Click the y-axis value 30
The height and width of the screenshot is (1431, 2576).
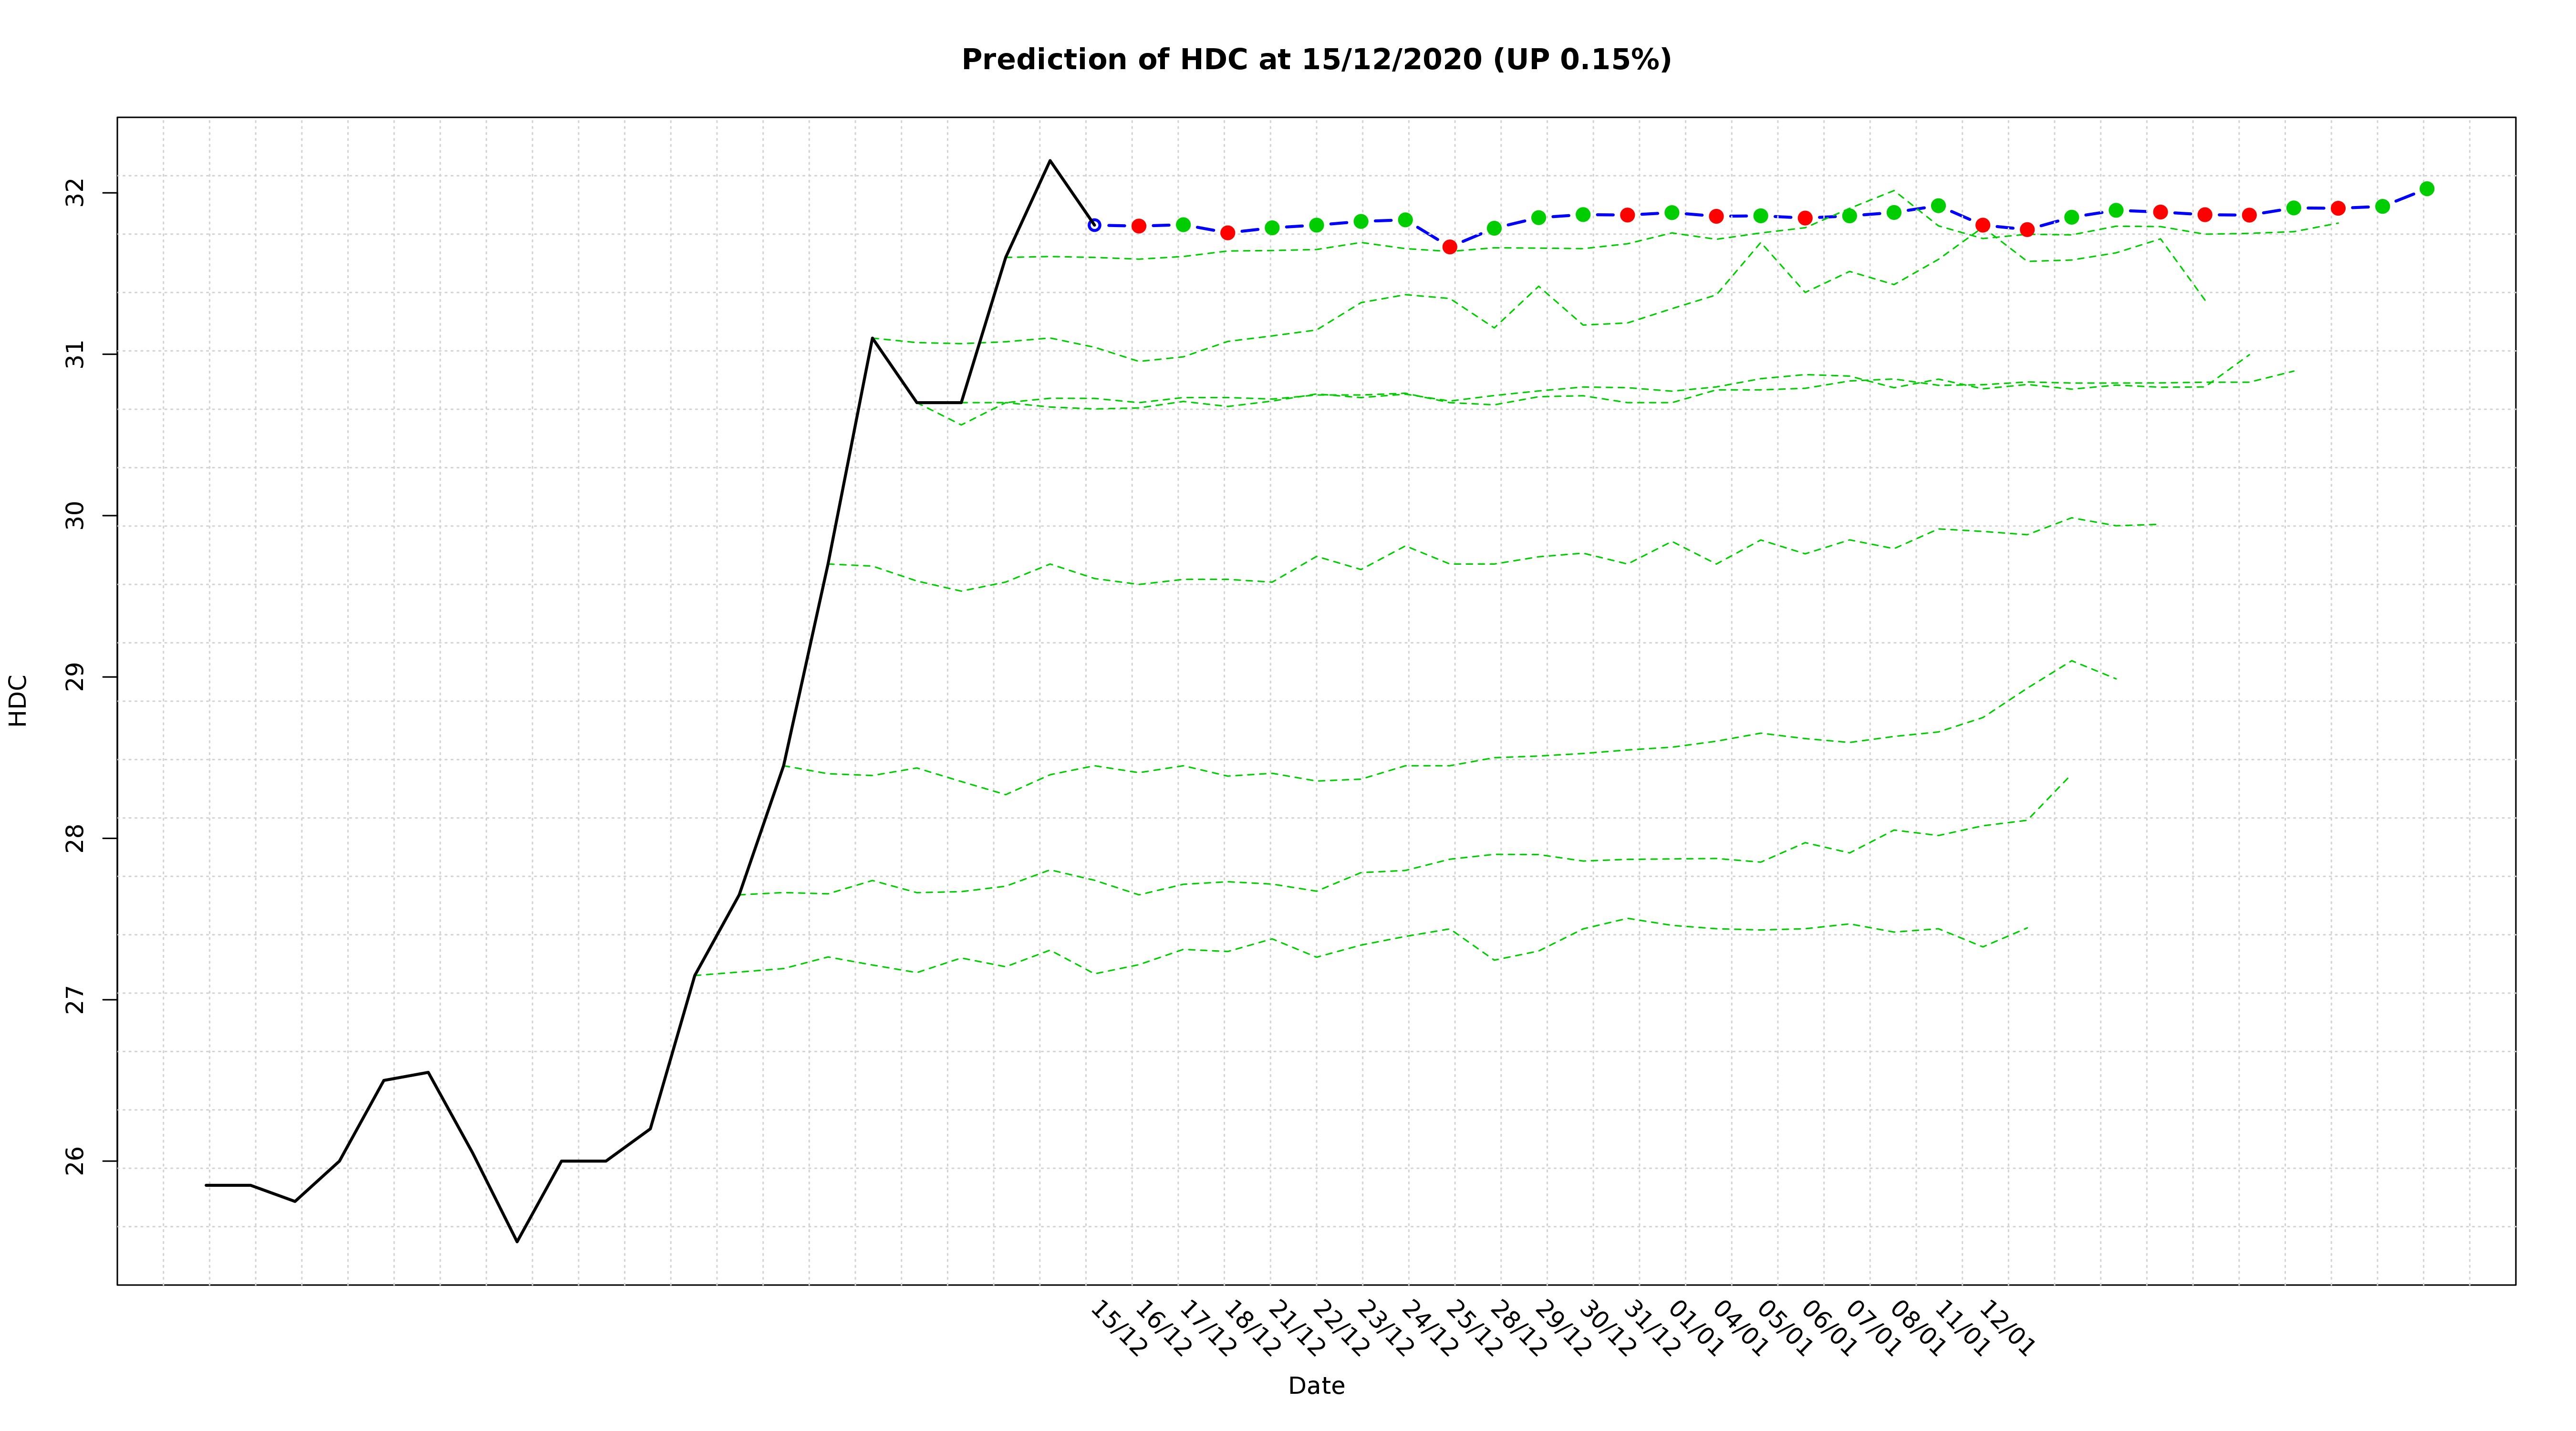76,516
